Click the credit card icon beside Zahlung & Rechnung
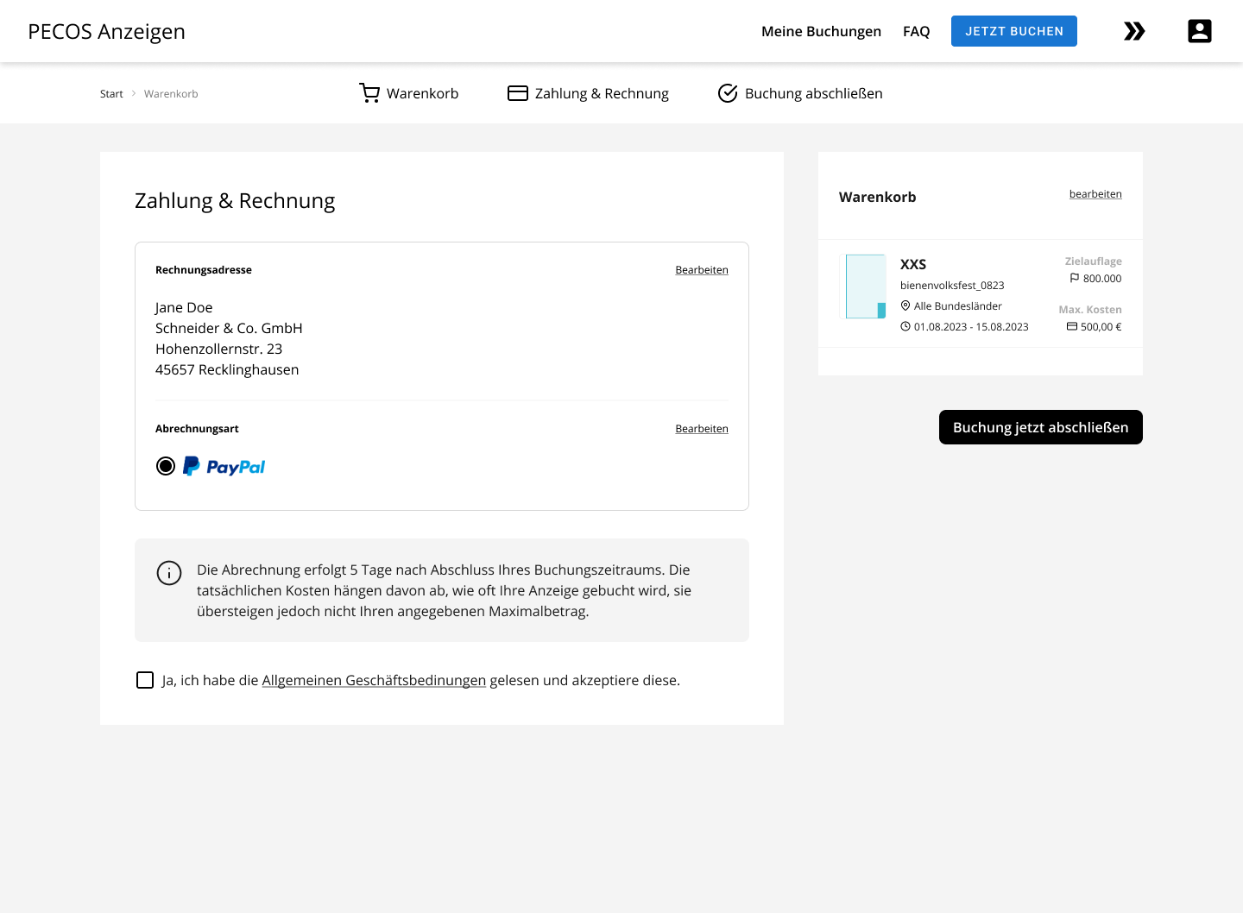1243x913 pixels. click(x=518, y=93)
